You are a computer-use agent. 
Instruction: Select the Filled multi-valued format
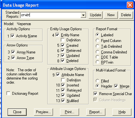point(98,81)
